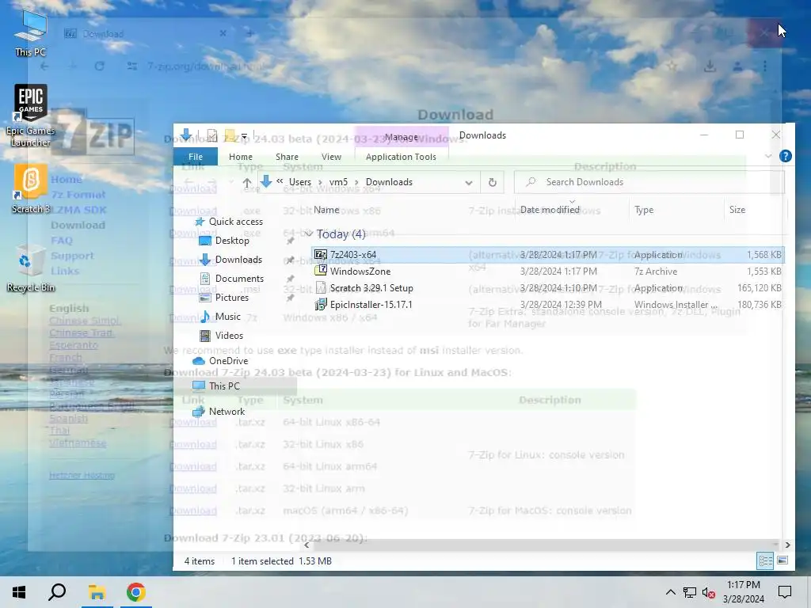Select the Manage contextual tab
Image resolution: width=811 pixels, height=608 pixels.
(x=402, y=137)
